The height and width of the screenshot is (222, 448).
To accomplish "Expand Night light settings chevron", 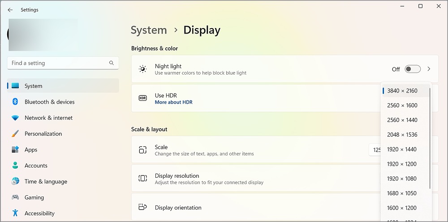I will (x=429, y=69).
